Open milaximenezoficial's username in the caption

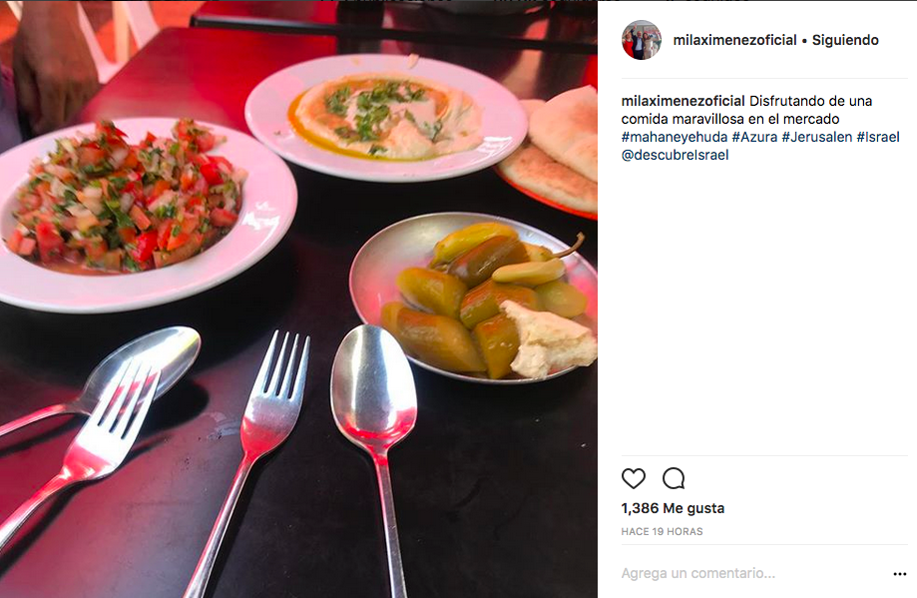click(x=683, y=101)
